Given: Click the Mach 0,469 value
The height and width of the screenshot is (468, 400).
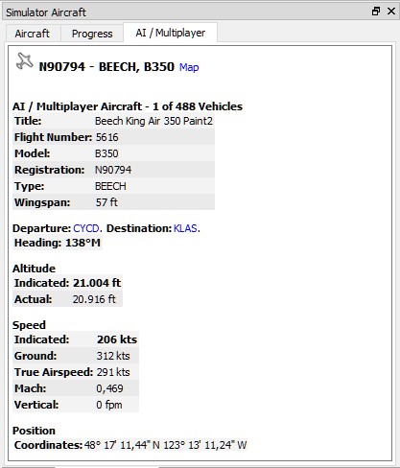Looking at the screenshot, I should pyautogui.click(x=109, y=388).
